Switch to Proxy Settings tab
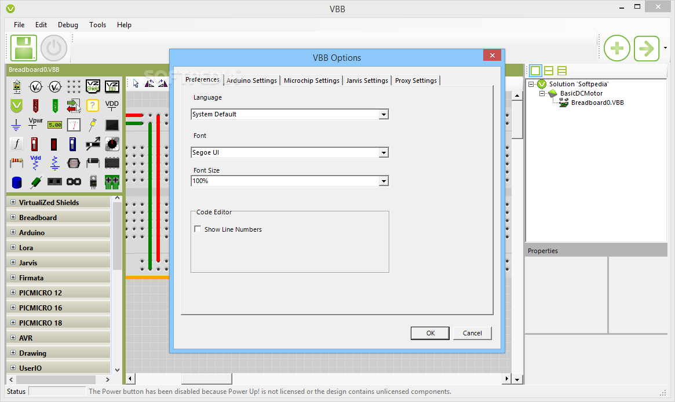This screenshot has height=402, width=675. (x=416, y=81)
